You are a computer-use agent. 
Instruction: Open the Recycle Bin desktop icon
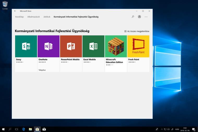point(5,5)
